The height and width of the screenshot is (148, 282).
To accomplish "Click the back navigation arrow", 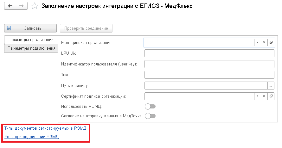I will coord(10,6).
